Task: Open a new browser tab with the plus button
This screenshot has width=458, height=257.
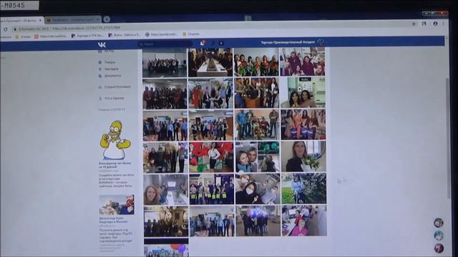Action: click(107, 19)
